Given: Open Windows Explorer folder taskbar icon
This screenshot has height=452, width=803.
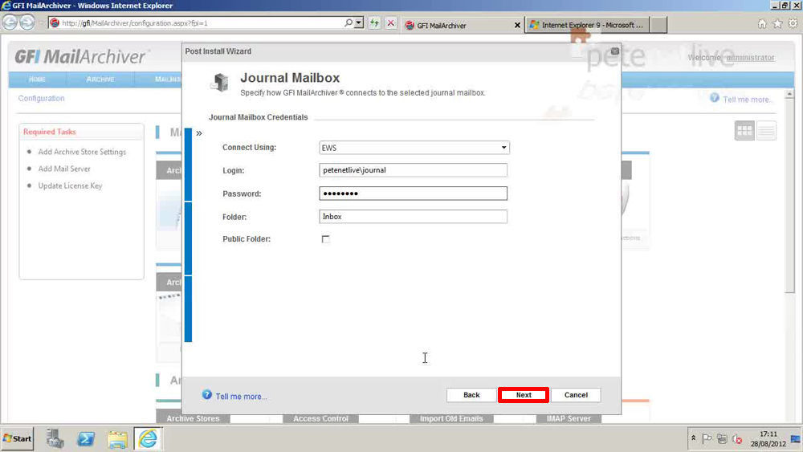Looking at the screenshot, I should tap(117, 438).
